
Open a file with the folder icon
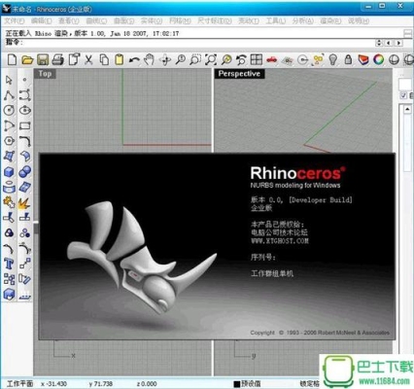point(27,60)
